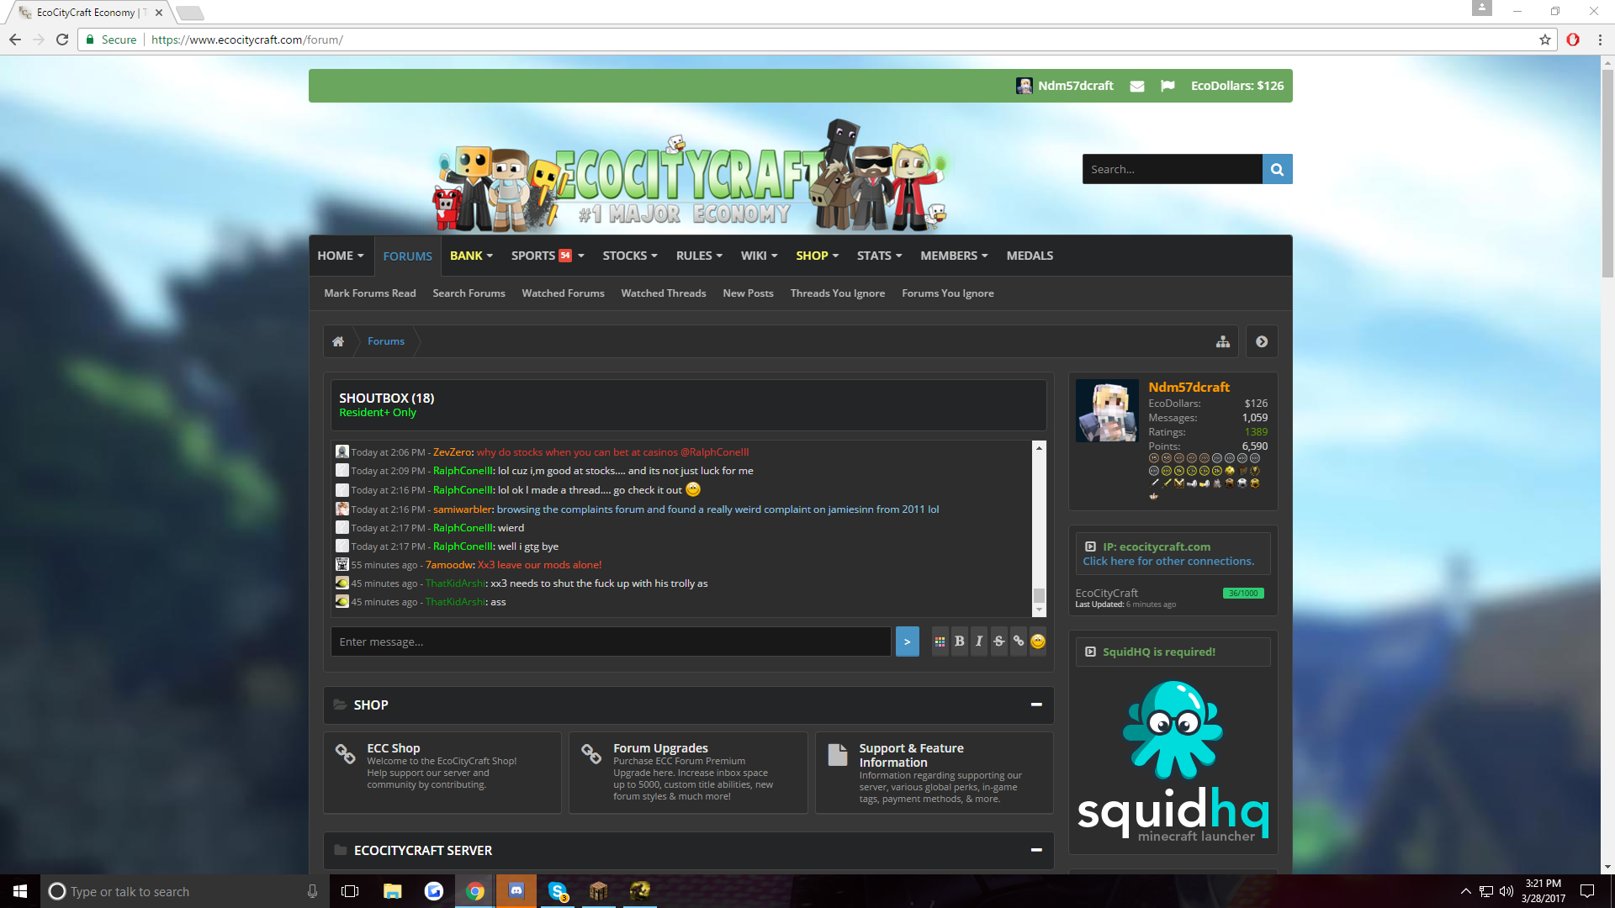The image size is (1615, 908).
Task: Click the Forum Upgrades link
Action: click(x=660, y=748)
